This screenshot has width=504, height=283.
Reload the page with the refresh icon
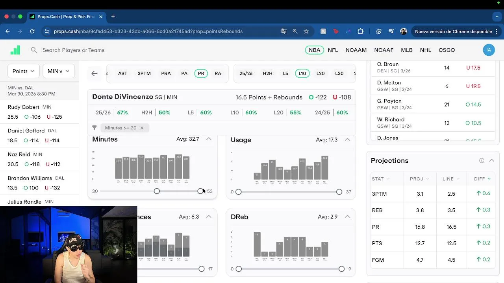[x=32, y=31]
